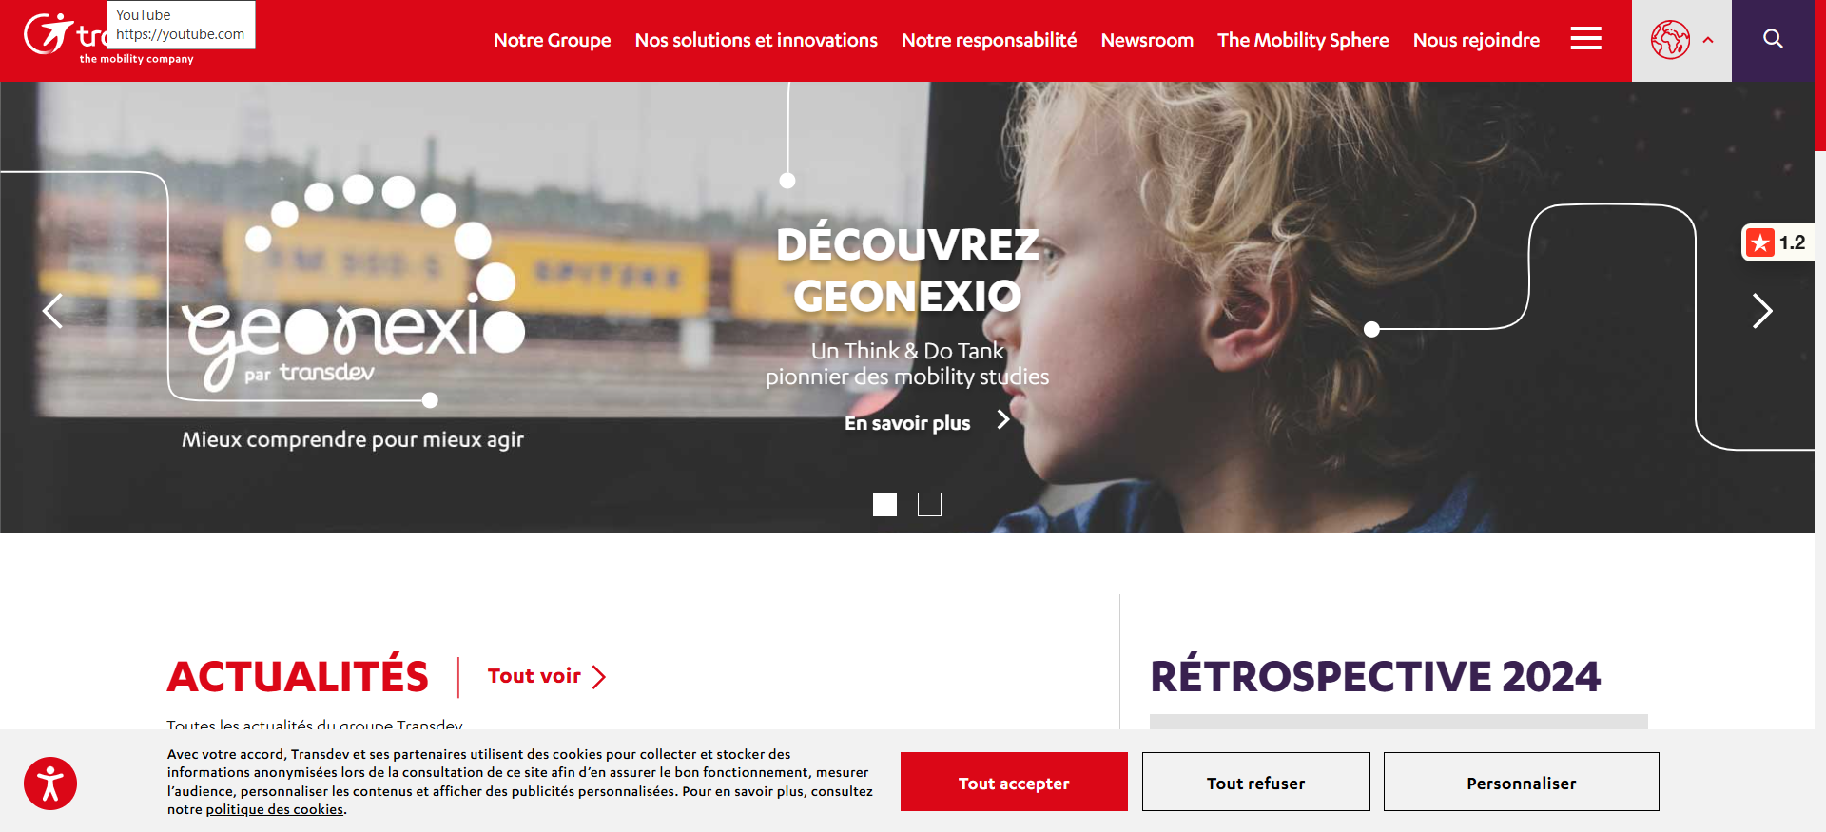The width and height of the screenshot is (1826, 832).
Task: Click the chevron next to En savoir plus
Action: coord(1002,419)
